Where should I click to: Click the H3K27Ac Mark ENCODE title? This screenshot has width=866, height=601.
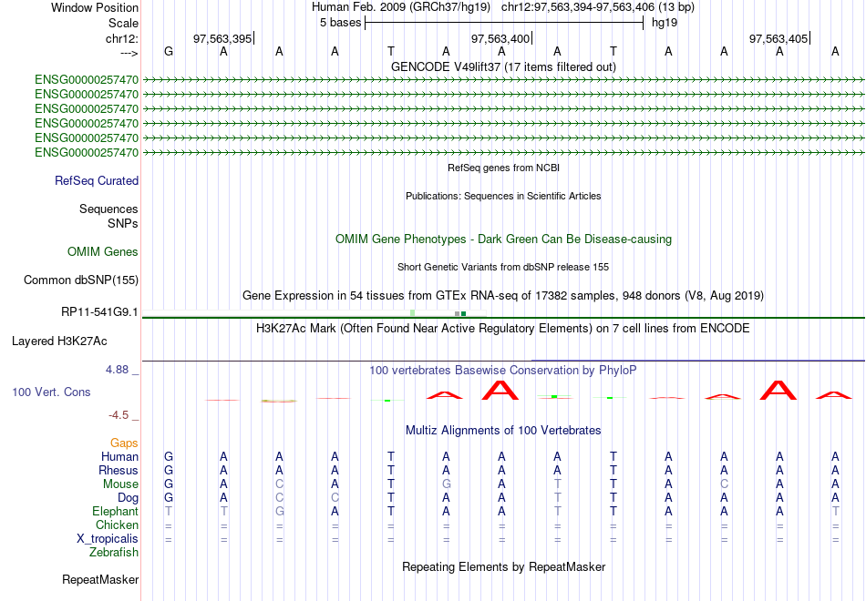pyautogui.click(x=503, y=329)
